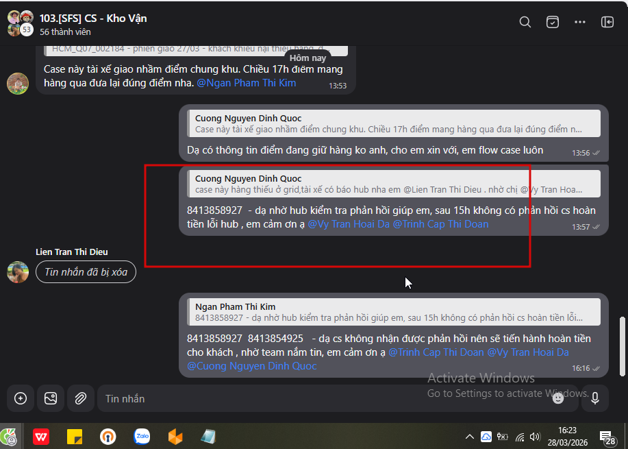This screenshot has height=449, width=628.
Task: Open the WPS Office taskbar icon
Action: 41,437
